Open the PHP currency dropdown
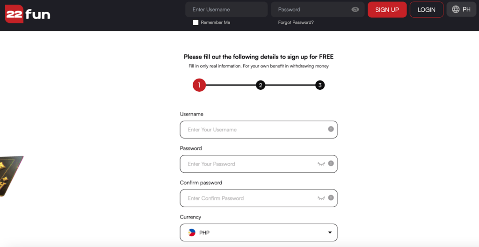The width and height of the screenshot is (479, 247). point(259,232)
